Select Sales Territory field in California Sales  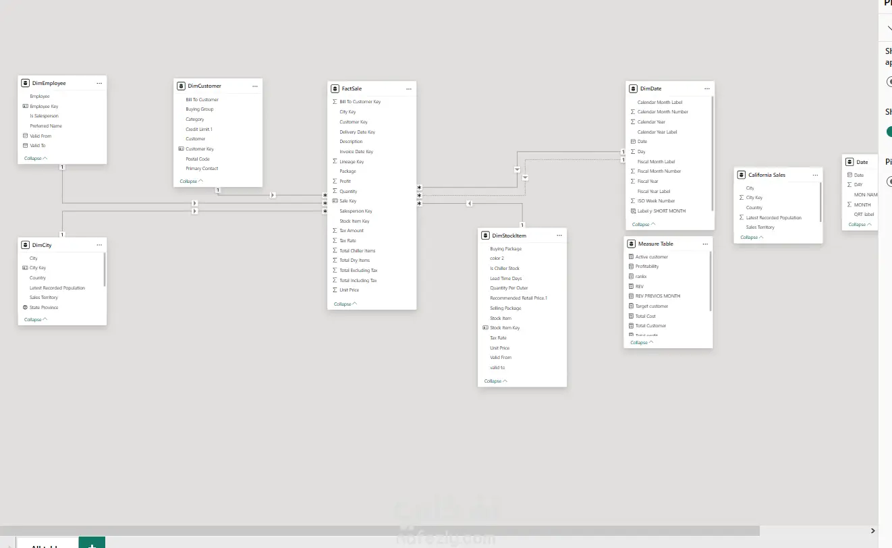coord(760,227)
